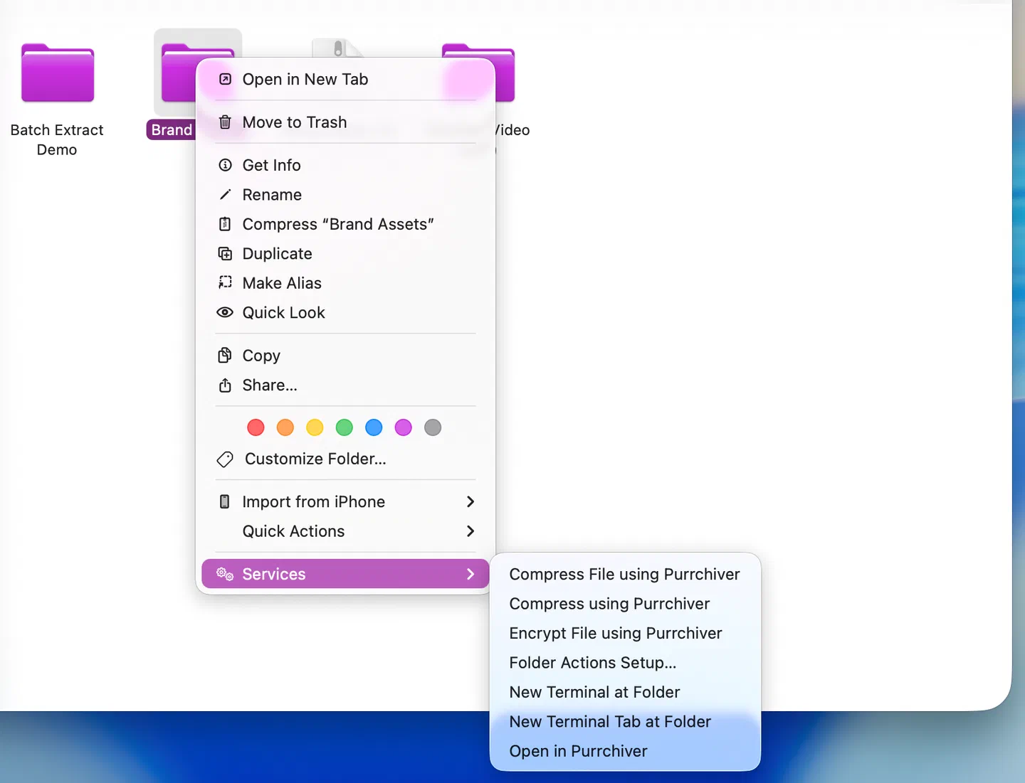Click the Brand folder name label
The height and width of the screenshot is (783, 1025).
coord(172,130)
